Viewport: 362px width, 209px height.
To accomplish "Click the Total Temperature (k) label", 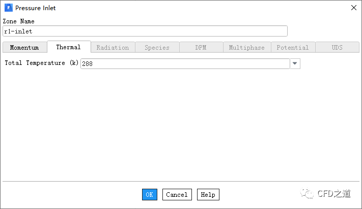I will pos(41,63).
